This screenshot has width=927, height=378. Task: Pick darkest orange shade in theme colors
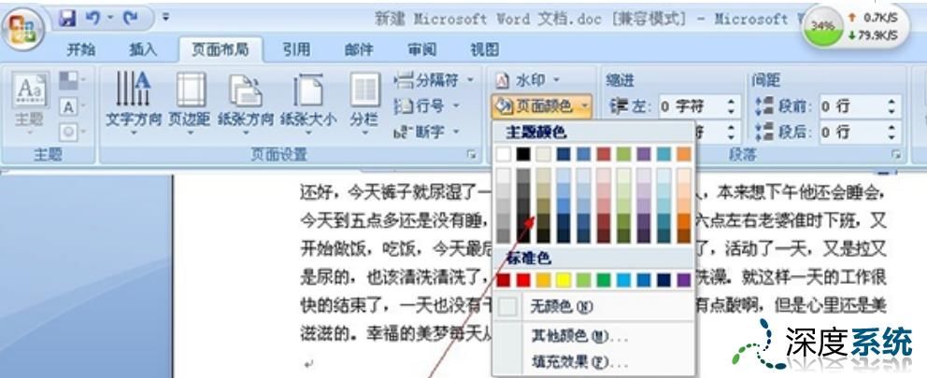pyautogui.click(x=684, y=235)
